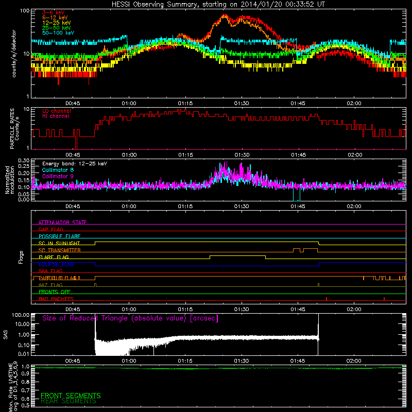Click the Normalized modulation axis label
Viewport: 412px width, 412px height.
[10, 180]
